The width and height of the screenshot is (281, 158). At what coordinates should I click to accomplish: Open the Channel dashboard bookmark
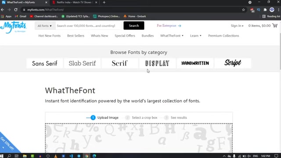44,16
